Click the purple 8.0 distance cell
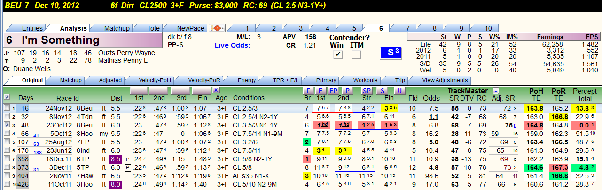Viewport: 602px width, 190px height. point(116,184)
